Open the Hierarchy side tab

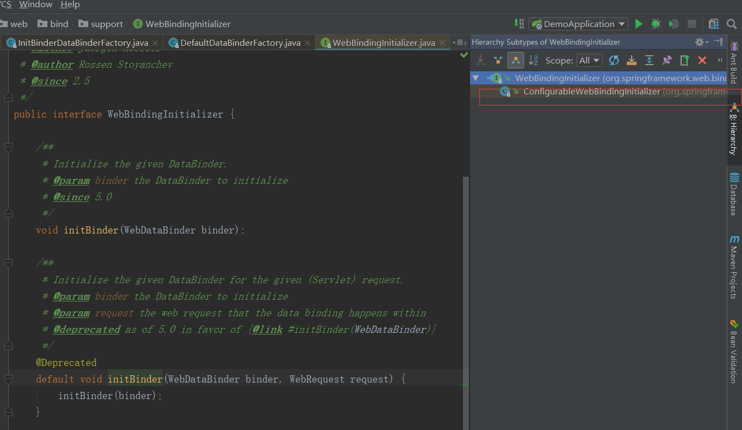734,130
